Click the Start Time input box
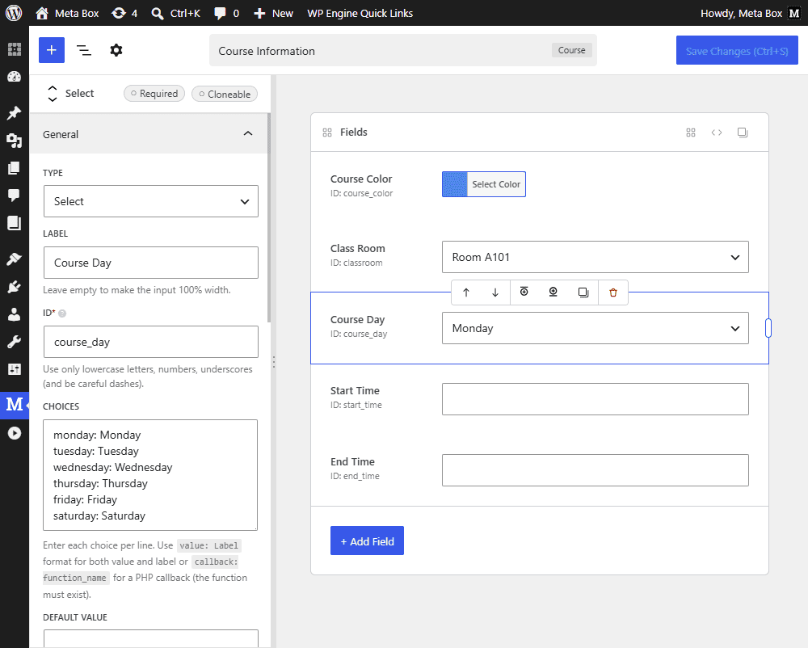 click(x=595, y=399)
